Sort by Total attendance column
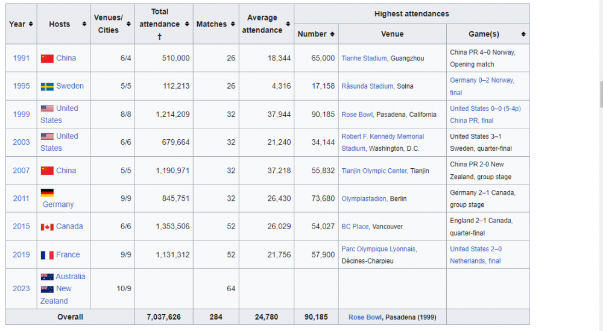Viewport: 603px width, 331px height. pos(160,24)
